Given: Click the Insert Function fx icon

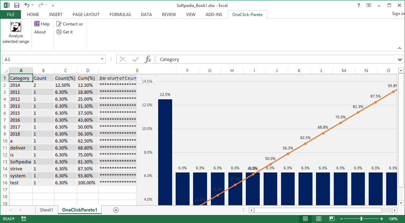Looking at the screenshot, I should click(148, 59).
